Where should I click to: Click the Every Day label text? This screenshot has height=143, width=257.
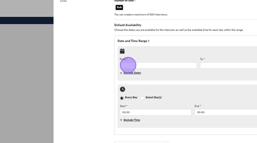[131, 98]
